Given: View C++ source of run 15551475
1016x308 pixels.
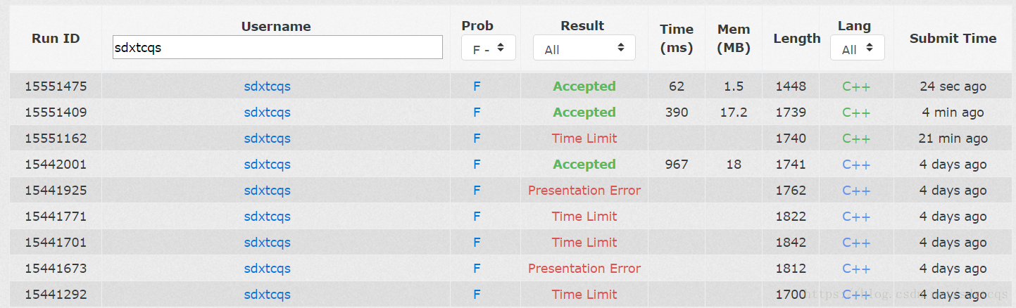Looking at the screenshot, I should (x=856, y=86).
